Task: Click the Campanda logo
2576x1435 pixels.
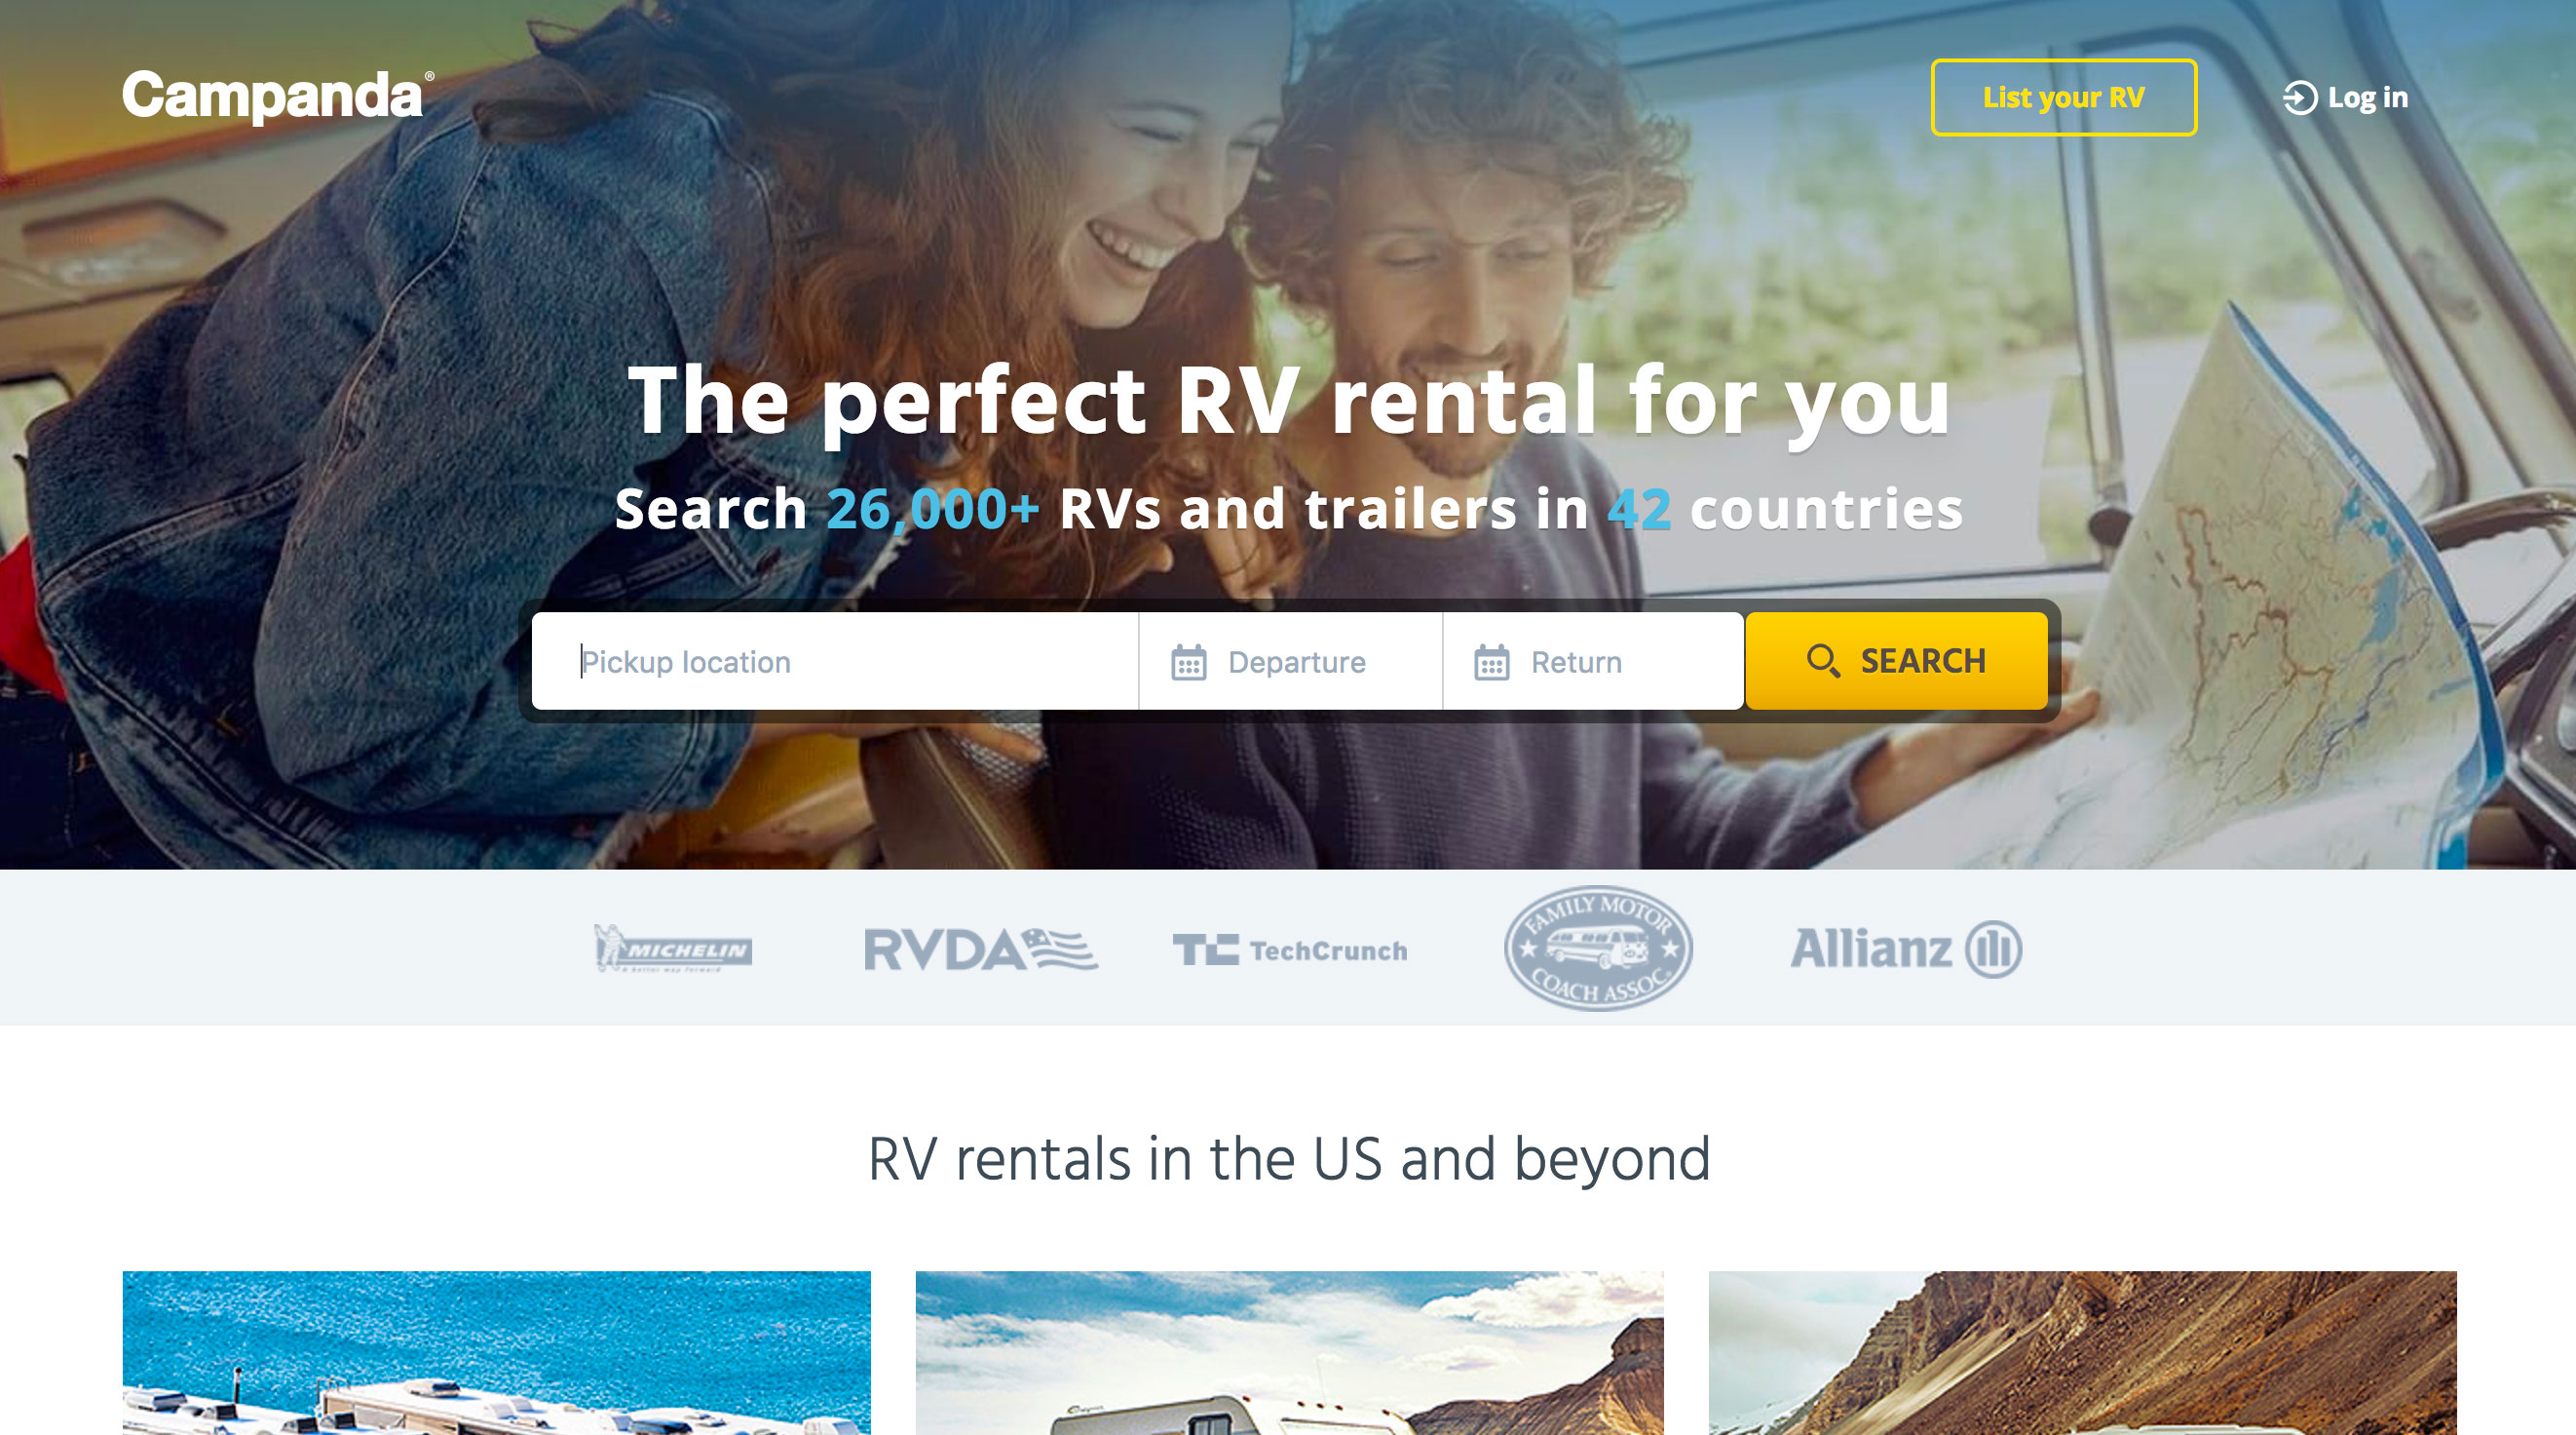Action: [278, 97]
